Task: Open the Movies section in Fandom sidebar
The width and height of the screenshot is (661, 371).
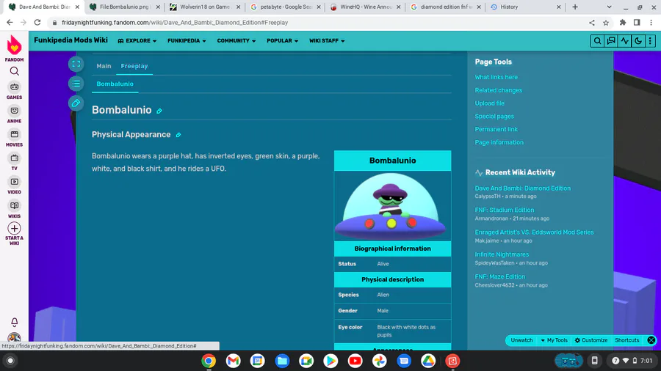Action: [x=15, y=138]
